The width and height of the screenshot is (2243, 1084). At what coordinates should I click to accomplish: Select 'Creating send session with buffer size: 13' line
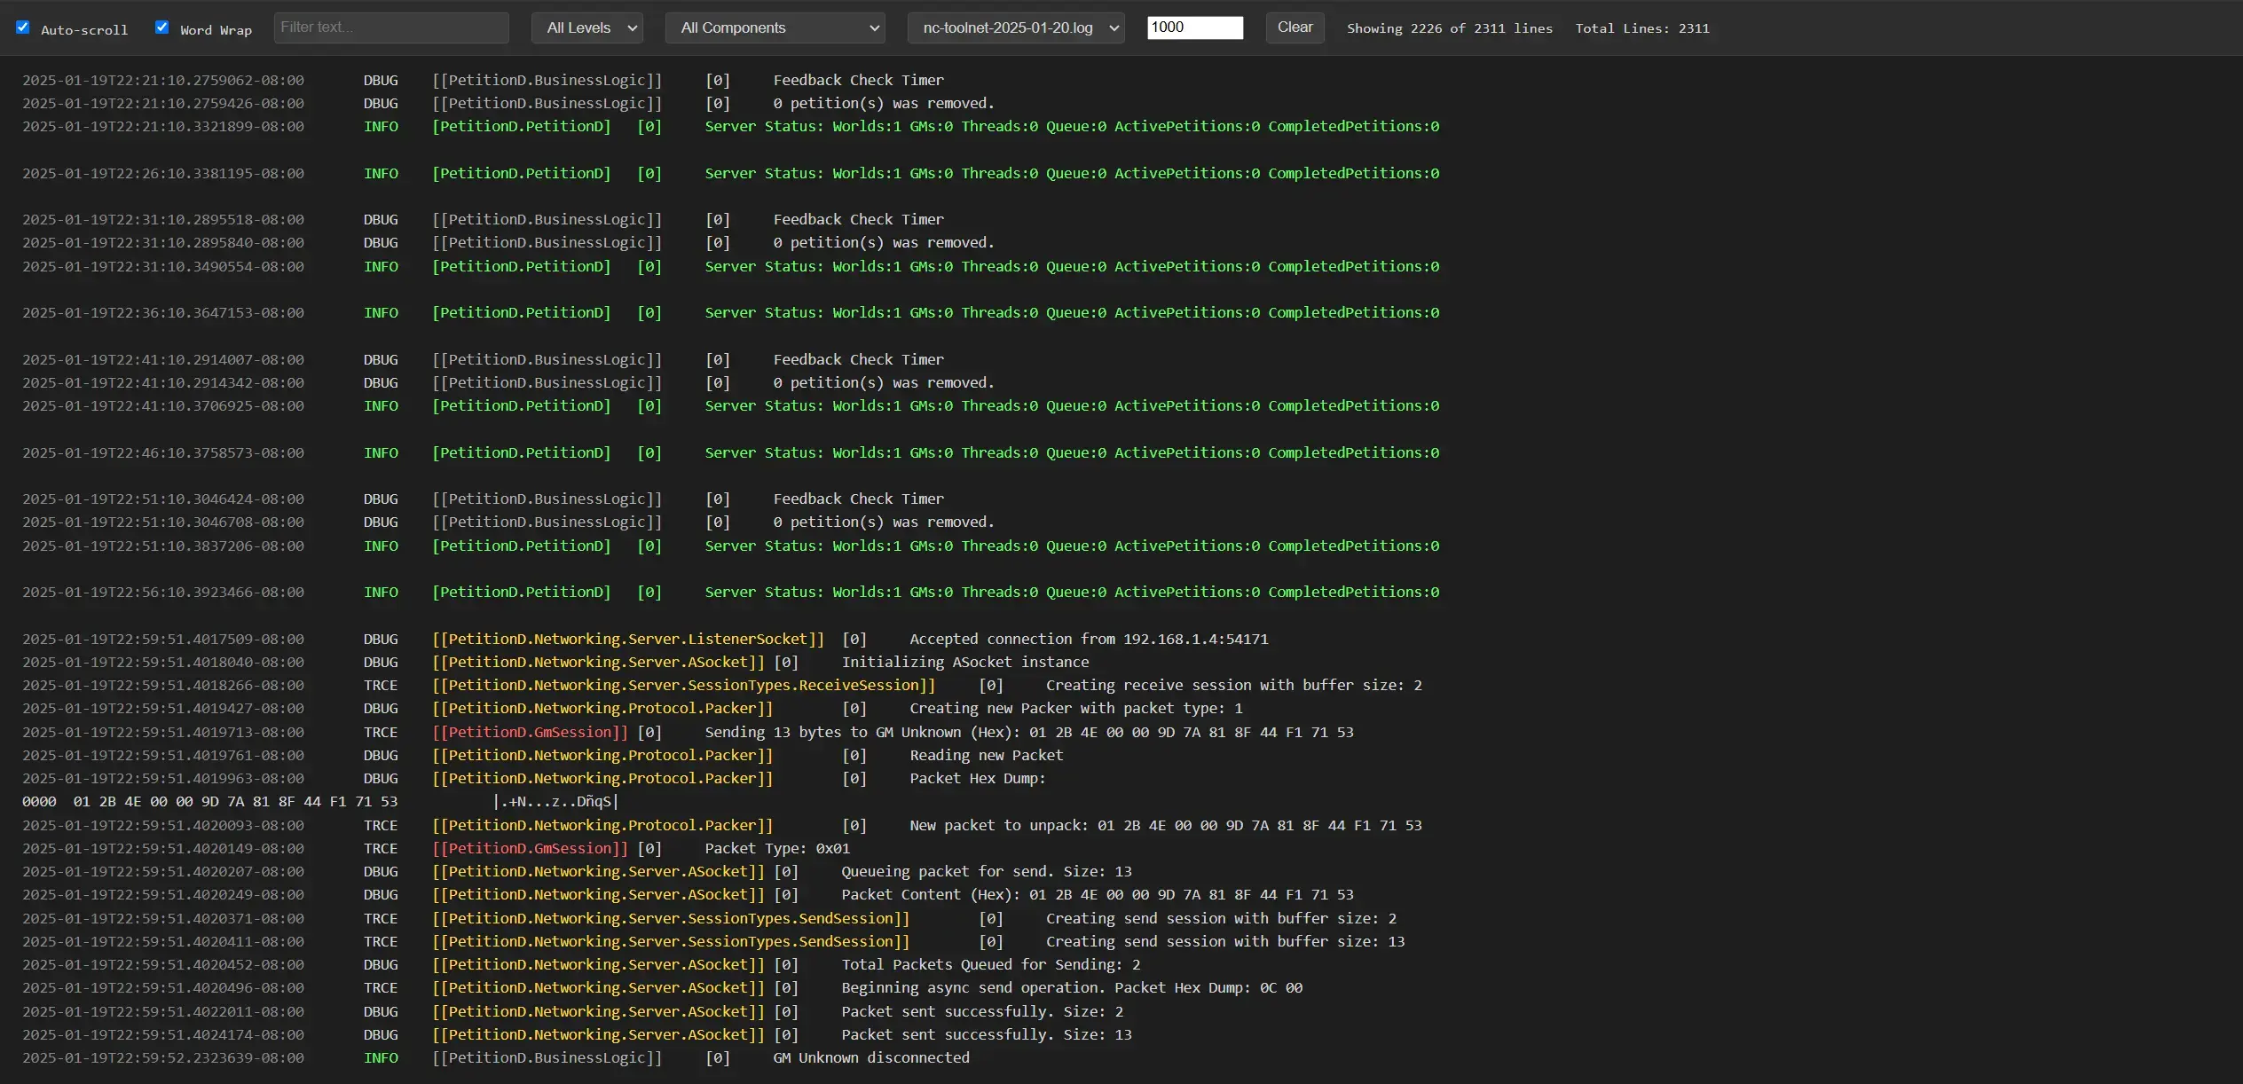coord(1225,941)
